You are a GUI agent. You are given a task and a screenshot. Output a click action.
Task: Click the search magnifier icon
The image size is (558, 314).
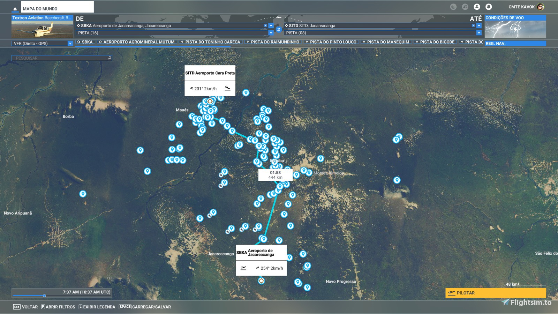[x=110, y=58]
